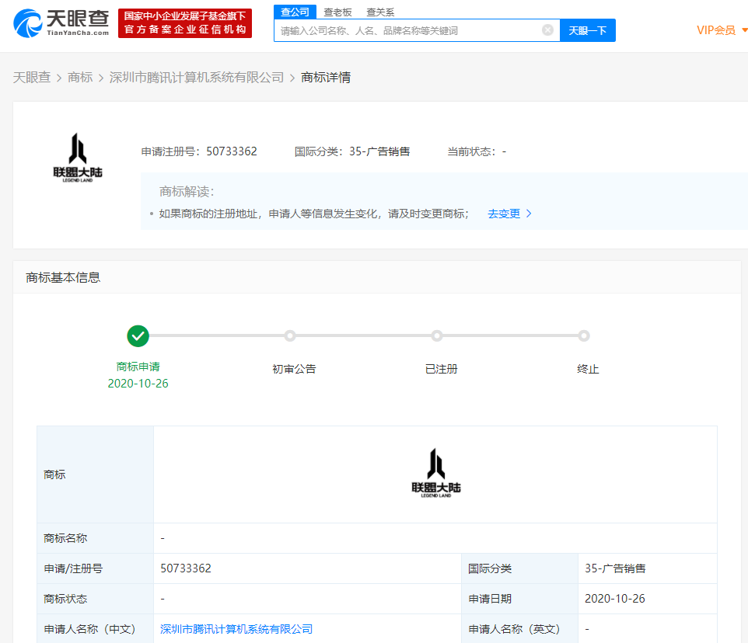This screenshot has width=748, height=643.
Task: Click the red 官方备案企业征信机构 banner
Action: pyautogui.click(x=185, y=23)
